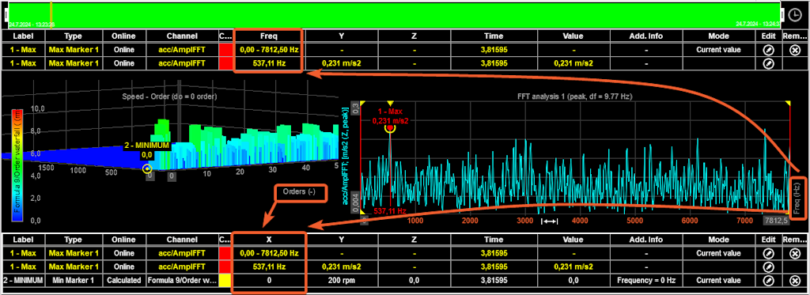Image resolution: width=810 pixels, height=295 pixels.
Task: Click the Label column header in upper table
Action: pos(23,36)
